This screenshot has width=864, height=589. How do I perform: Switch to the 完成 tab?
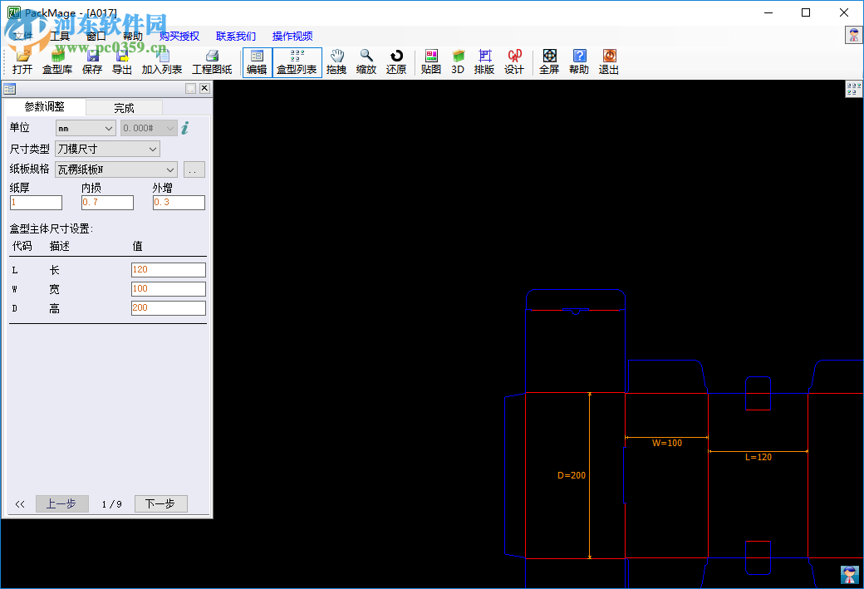(x=123, y=107)
